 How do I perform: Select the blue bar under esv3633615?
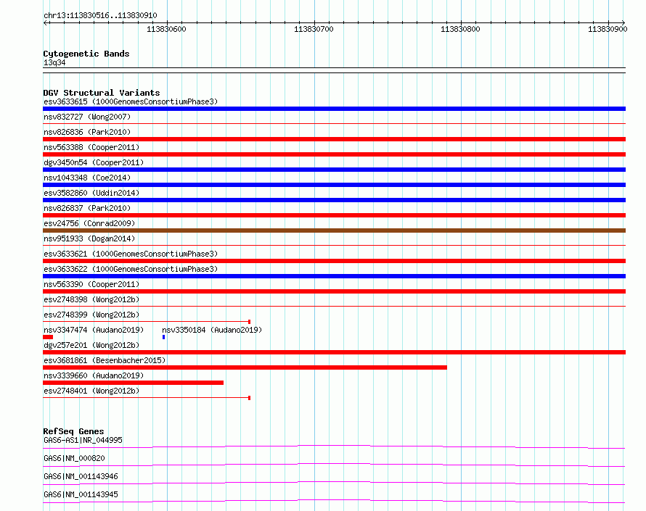[x=334, y=109]
